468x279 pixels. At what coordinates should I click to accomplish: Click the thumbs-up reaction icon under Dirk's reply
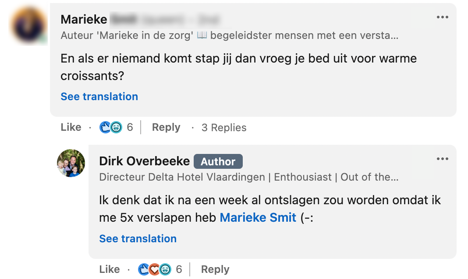click(144, 269)
